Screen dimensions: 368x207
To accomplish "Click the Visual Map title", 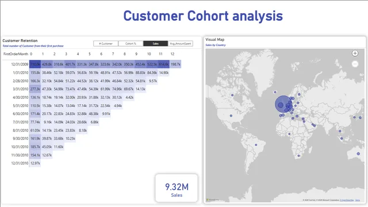I will click(214, 40).
